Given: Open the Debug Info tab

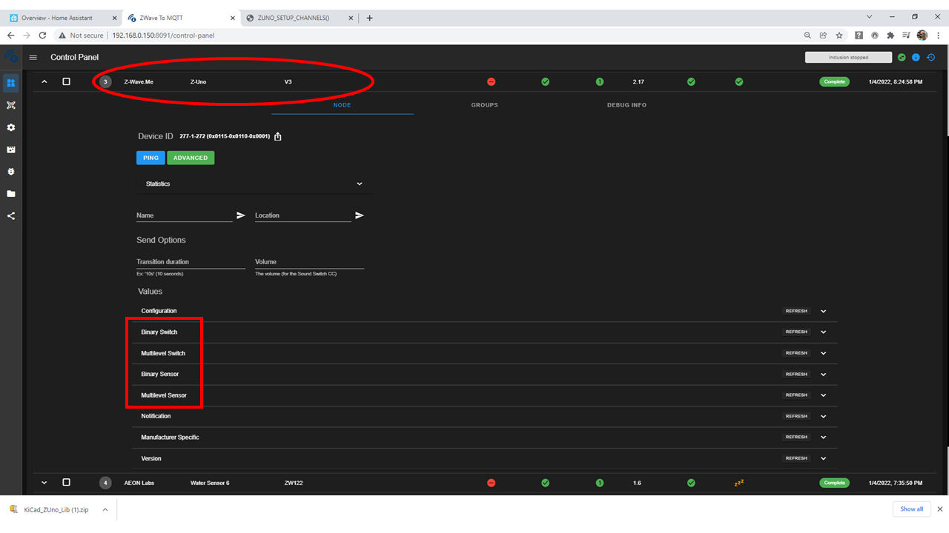Looking at the screenshot, I should click(x=626, y=105).
